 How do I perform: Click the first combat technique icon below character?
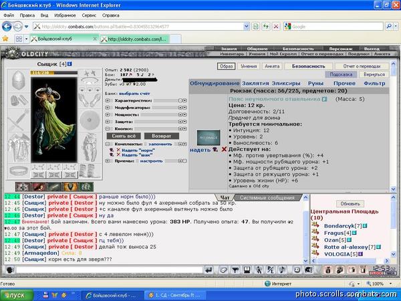[x=23, y=187]
